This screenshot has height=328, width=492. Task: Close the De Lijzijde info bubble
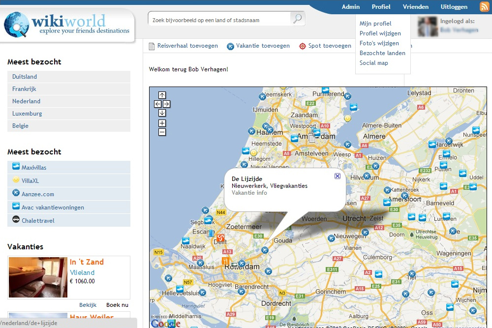pyautogui.click(x=337, y=176)
